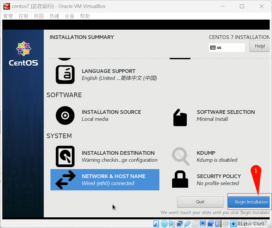Click display settings status icon
This screenshot has height=228, width=272.
pos(202,224)
